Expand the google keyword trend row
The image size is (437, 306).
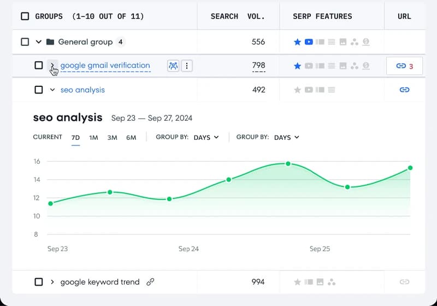click(x=52, y=282)
